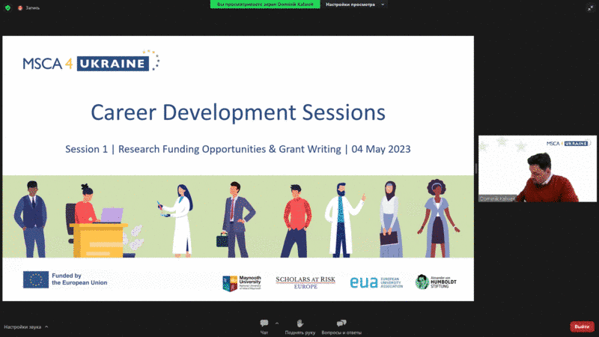
Task: Open Questions and Answers panel icon
Action: pyautogui.click(x=341, y=324)
